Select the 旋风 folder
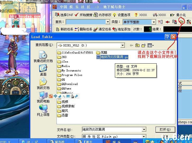 (63, 111)
